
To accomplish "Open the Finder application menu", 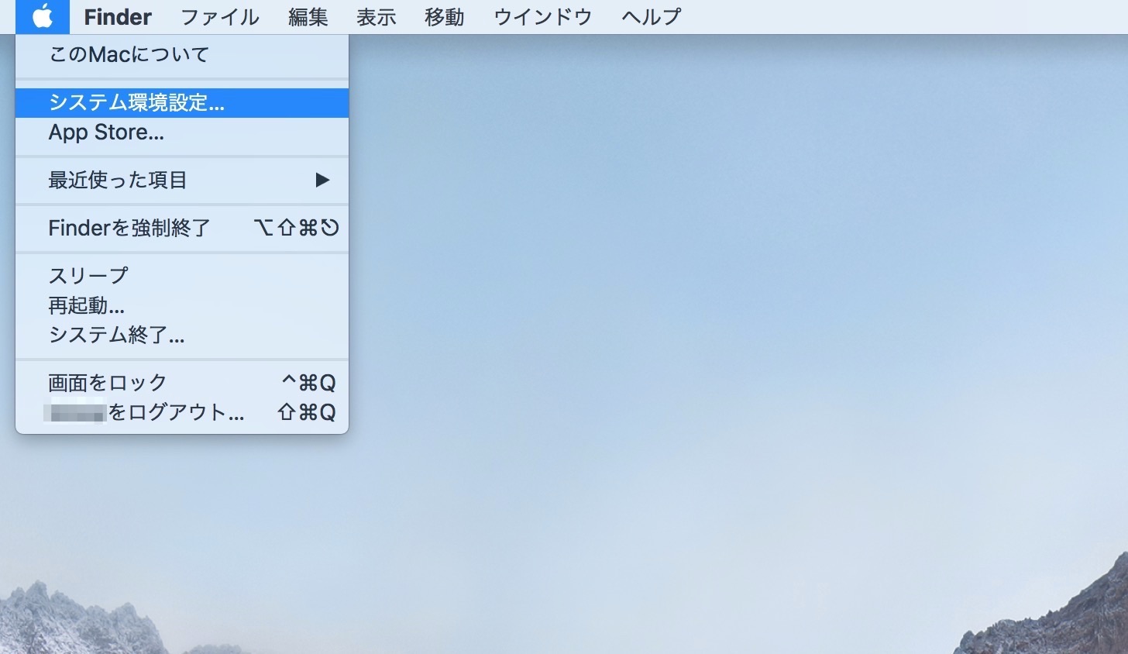I will click(118, 16).
